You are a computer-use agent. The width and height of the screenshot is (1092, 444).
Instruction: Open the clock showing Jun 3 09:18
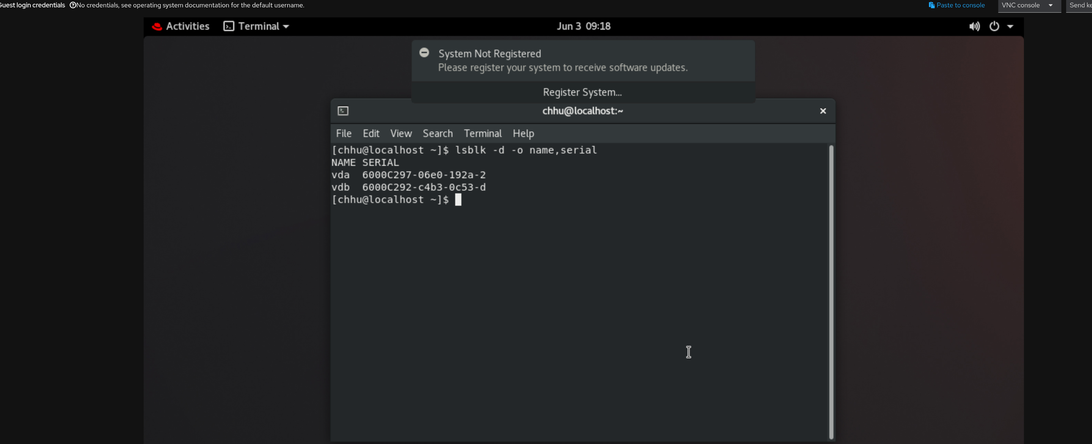point(583,26)
